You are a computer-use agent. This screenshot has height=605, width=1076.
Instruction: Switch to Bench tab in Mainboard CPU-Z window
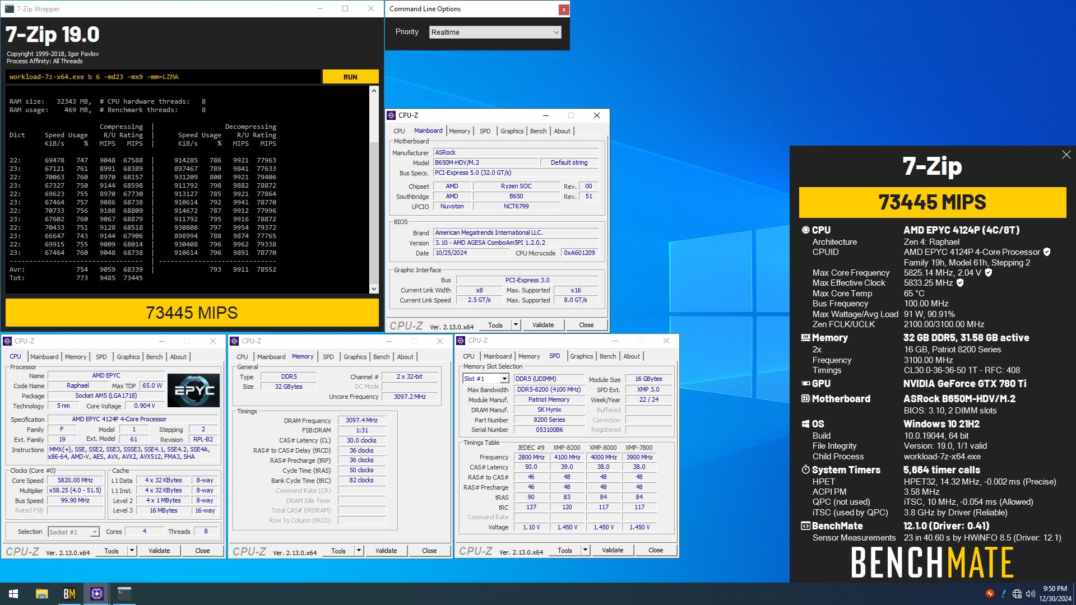pos(538,131)
